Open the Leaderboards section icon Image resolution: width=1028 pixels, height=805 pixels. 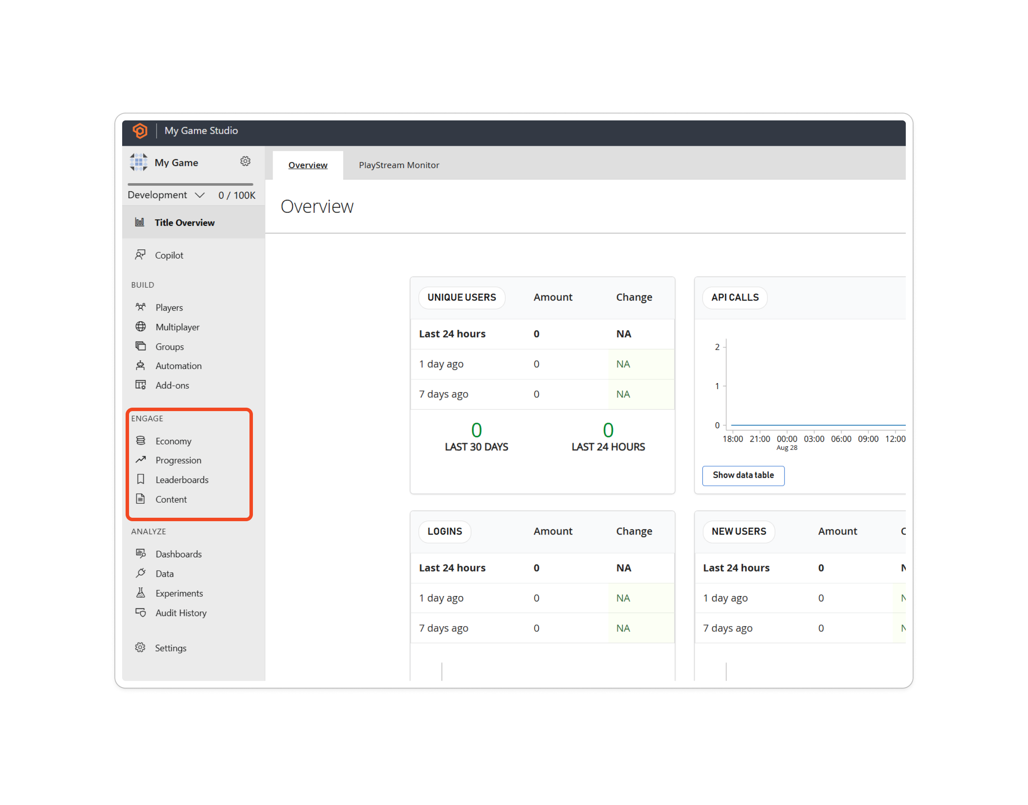[141, 479]
